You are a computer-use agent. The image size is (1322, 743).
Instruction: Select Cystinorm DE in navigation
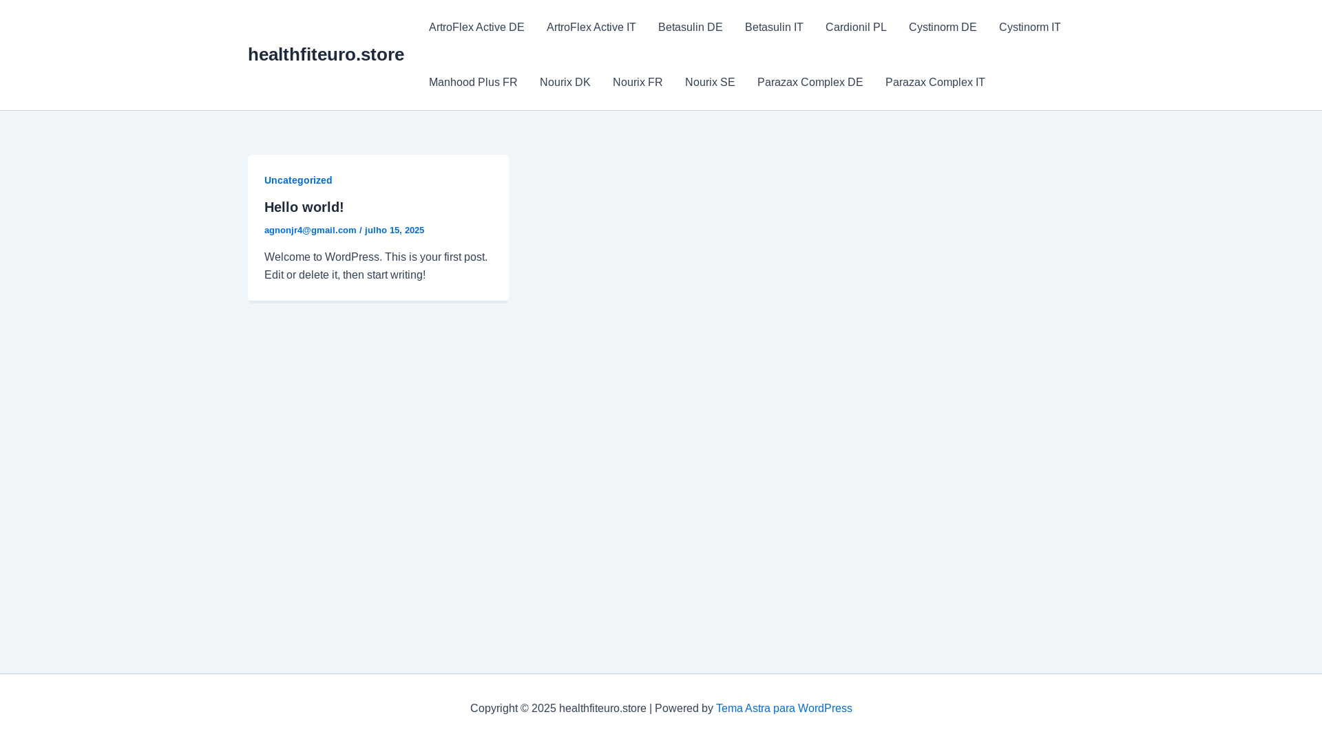click(943, 28)
